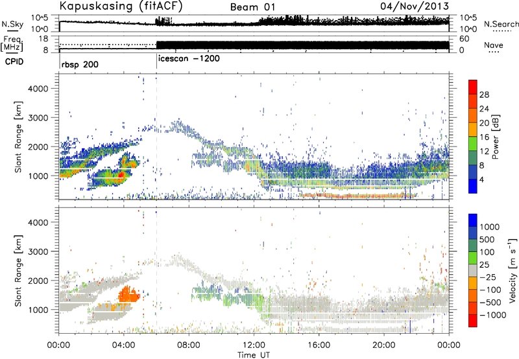
Task: Click the blue bottom of the Power colorbar
Action: click(x=473, y=186)
